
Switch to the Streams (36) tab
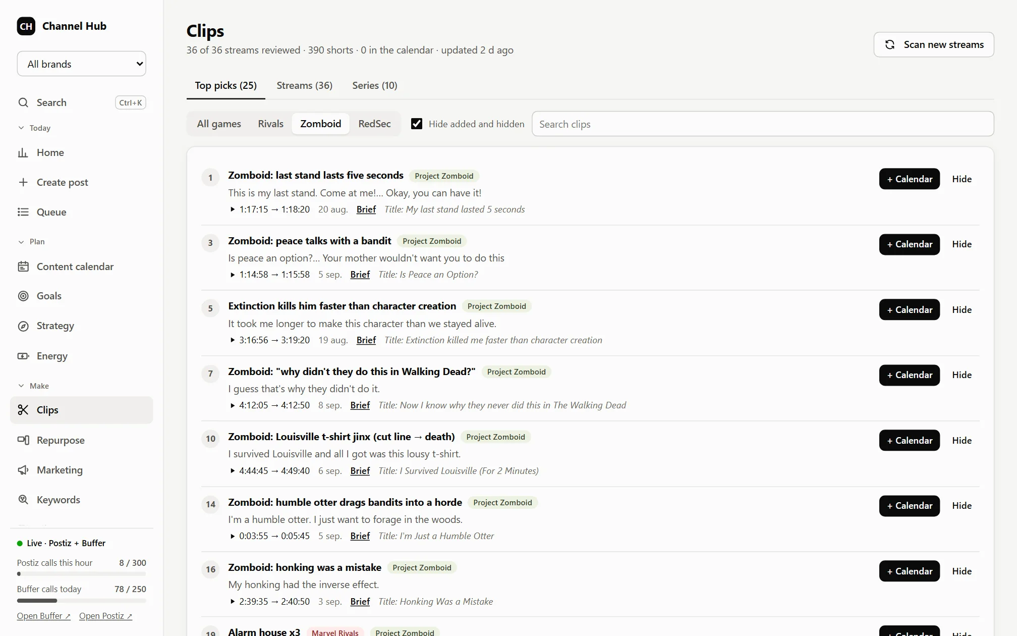[x=305, y=85]
